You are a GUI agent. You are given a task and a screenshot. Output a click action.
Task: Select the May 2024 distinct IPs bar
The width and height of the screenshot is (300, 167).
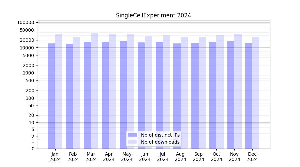123,95
